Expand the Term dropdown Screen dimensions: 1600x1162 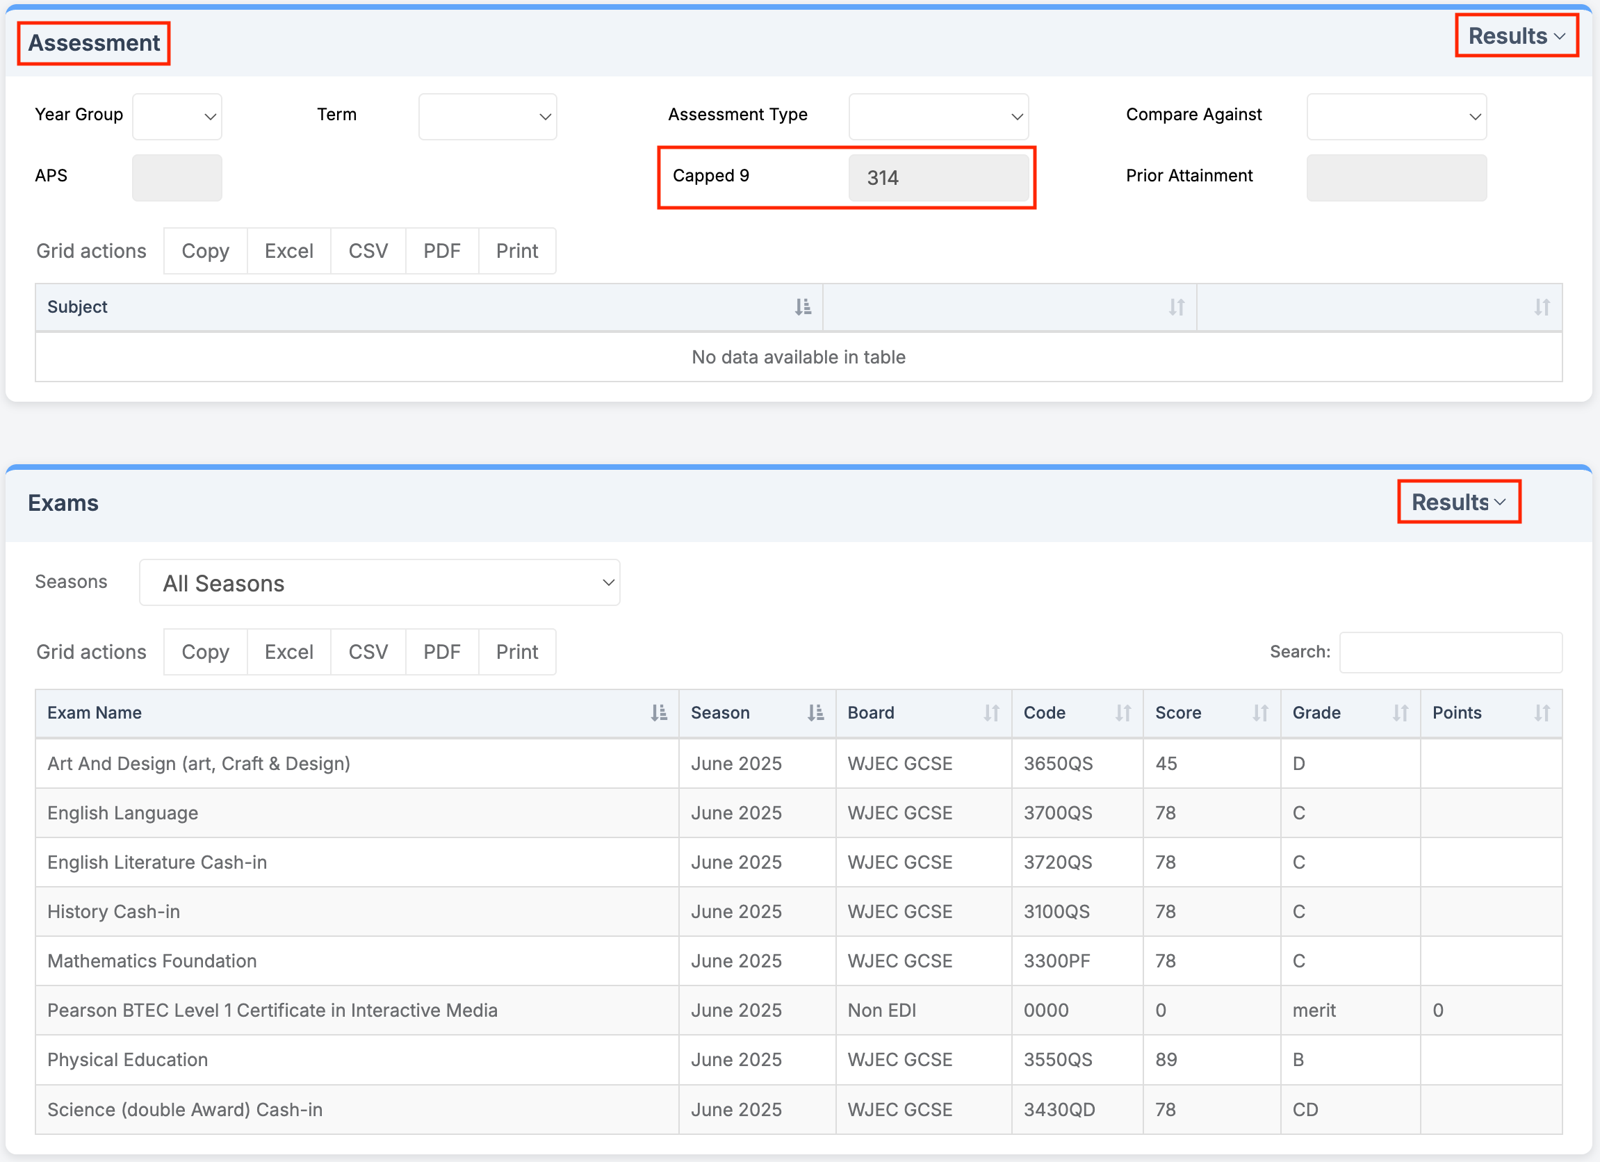click(487, 117)
